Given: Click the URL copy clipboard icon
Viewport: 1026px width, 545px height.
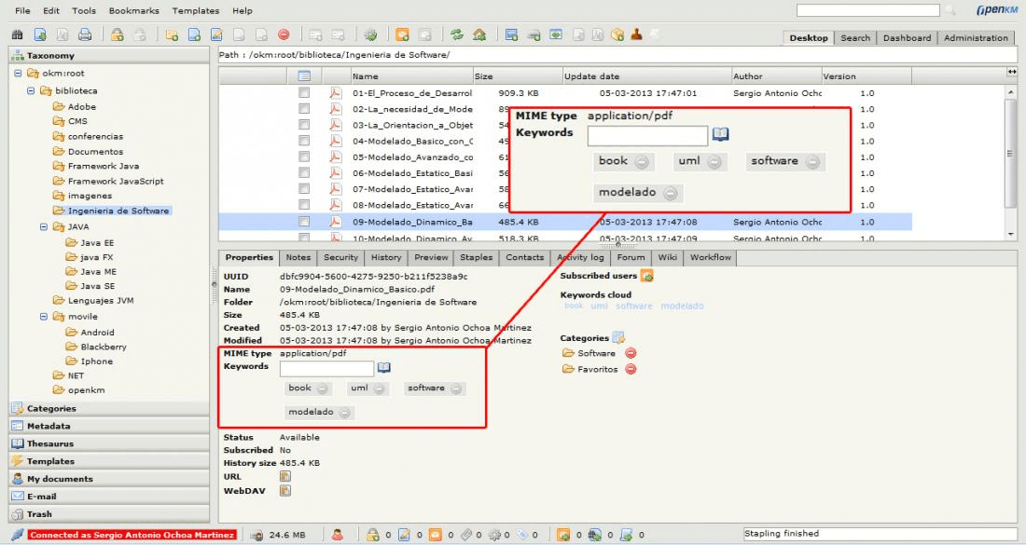Looking at the screenshot, I should [x=285, y=476].
